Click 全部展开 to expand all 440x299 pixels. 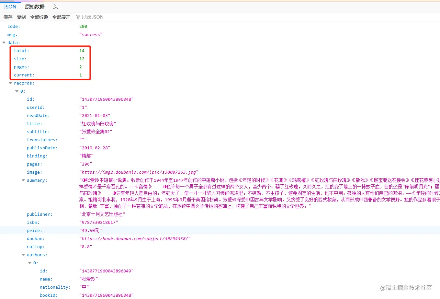point(62,17)
